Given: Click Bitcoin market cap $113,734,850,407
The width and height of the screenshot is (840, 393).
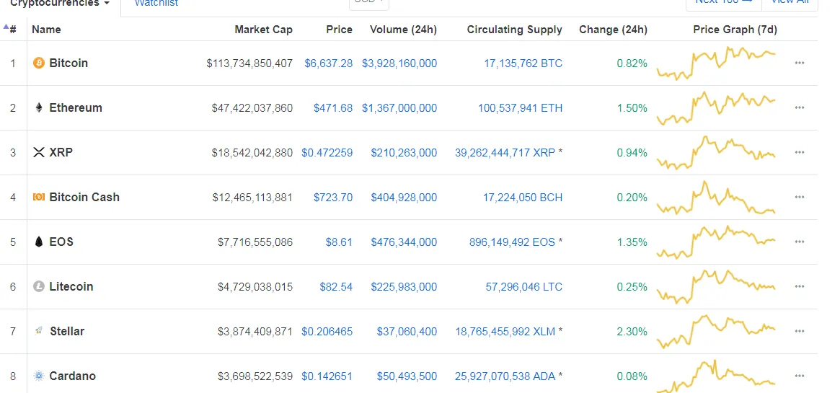Looking at the screenshot, I should [249, 63].
